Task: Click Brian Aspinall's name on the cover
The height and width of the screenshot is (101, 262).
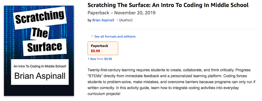Action: (40, 76)
